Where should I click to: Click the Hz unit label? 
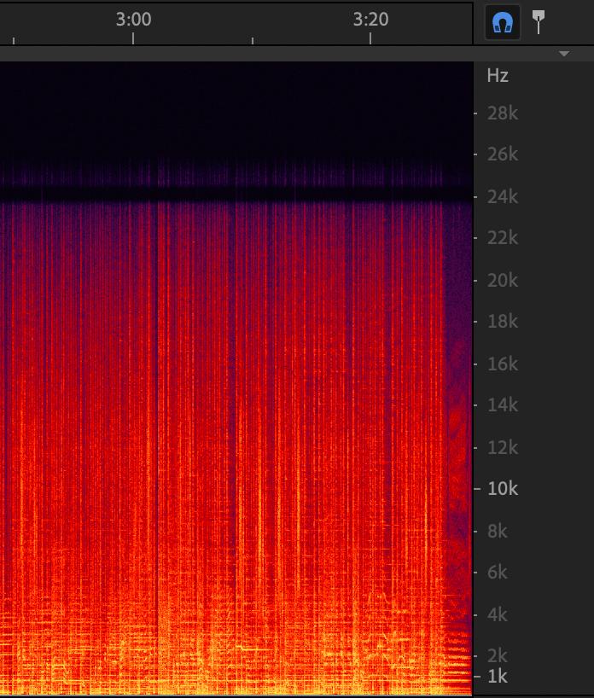click(498, 76)
